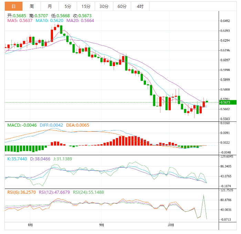Open the 4时 timeframe tab

click(x=140, y=6)
